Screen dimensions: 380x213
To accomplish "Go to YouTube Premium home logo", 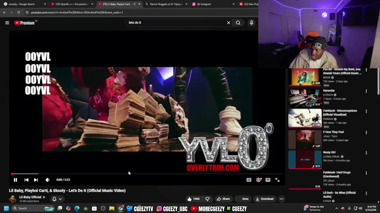I will tap(24, 23).
